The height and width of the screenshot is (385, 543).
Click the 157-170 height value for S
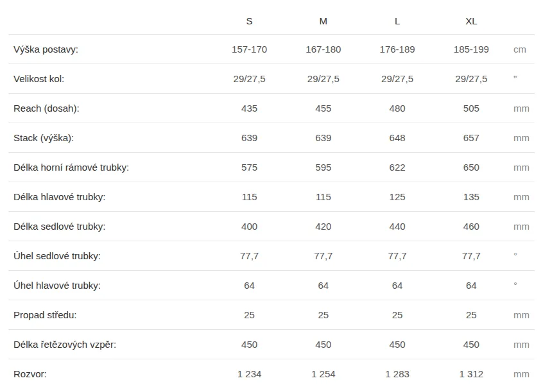pos(249,49)
